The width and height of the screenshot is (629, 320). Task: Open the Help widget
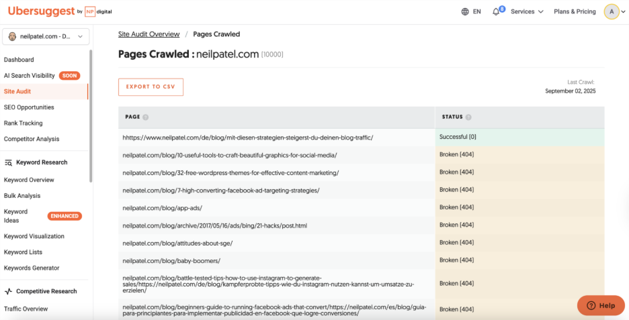[601, 306]
